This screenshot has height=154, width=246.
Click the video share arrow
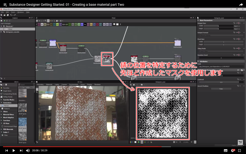tap(241, 5)
